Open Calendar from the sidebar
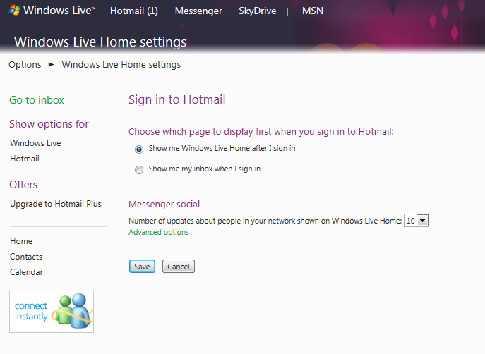Screen dimensions: 485x354 click(26, 271)
